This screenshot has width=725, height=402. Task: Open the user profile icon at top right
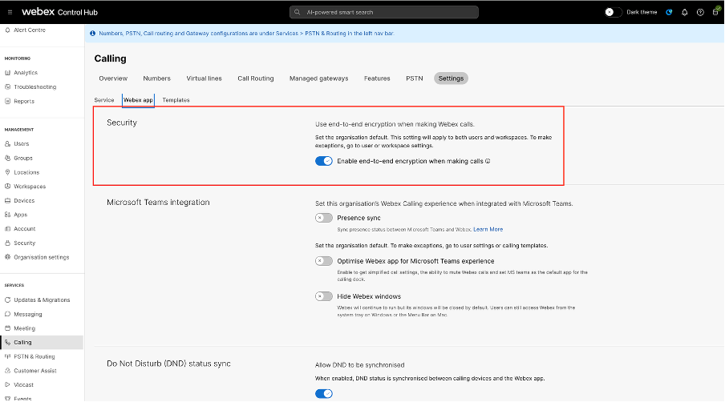(x=715, y=11)
